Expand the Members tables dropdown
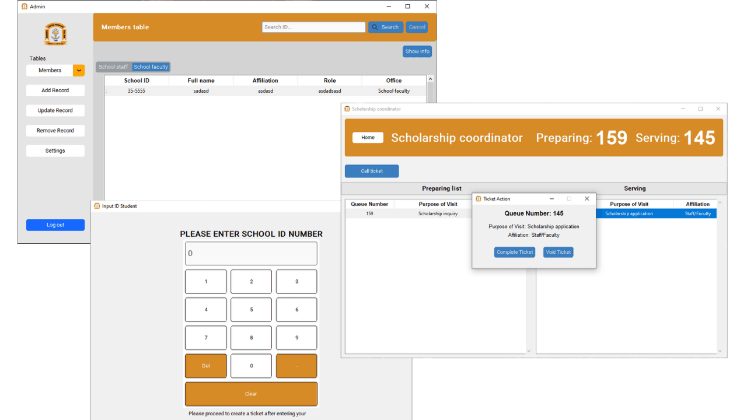This screenshot has height=420, width=747. [x=78, y=70]
